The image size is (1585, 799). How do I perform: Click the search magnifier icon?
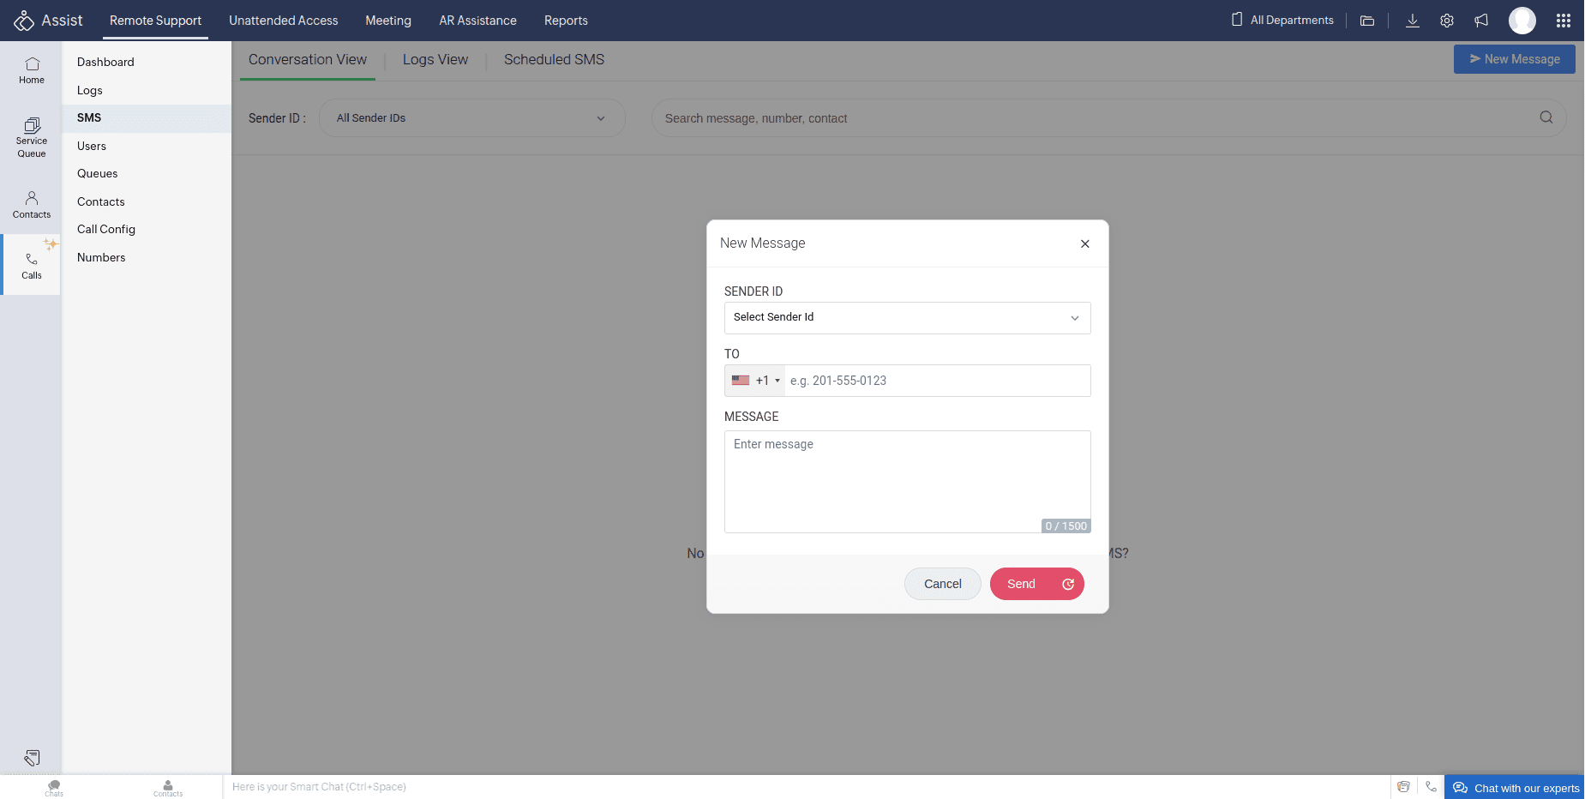click(x=1546, y=117)
